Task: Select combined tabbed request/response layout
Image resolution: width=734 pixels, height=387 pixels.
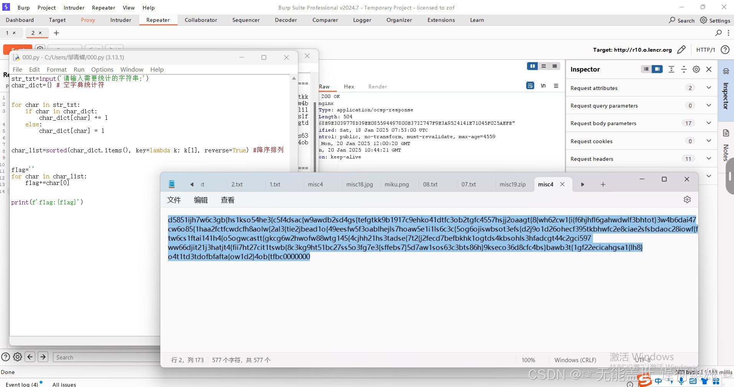Action: (555, 66)
